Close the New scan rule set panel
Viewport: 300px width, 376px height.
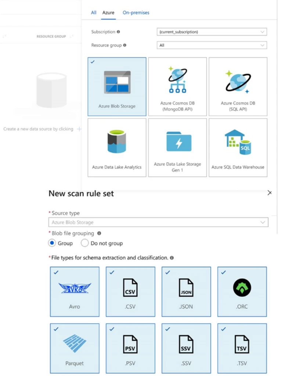(270, 193)
